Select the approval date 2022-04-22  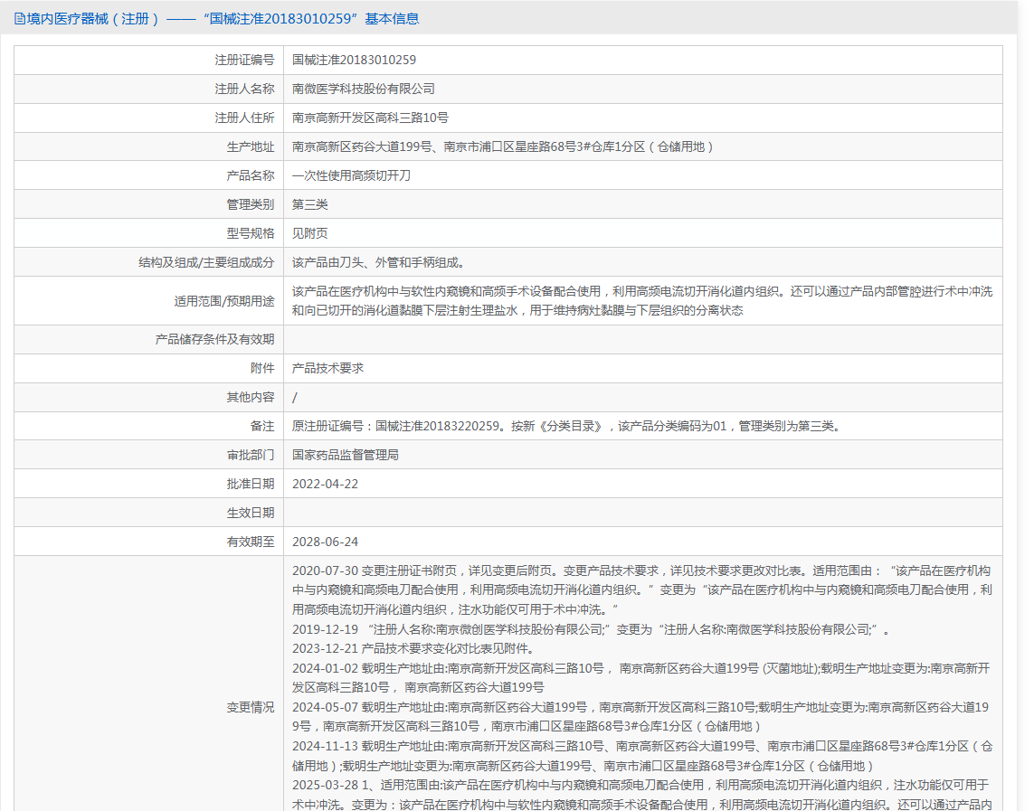coord(325,485)
